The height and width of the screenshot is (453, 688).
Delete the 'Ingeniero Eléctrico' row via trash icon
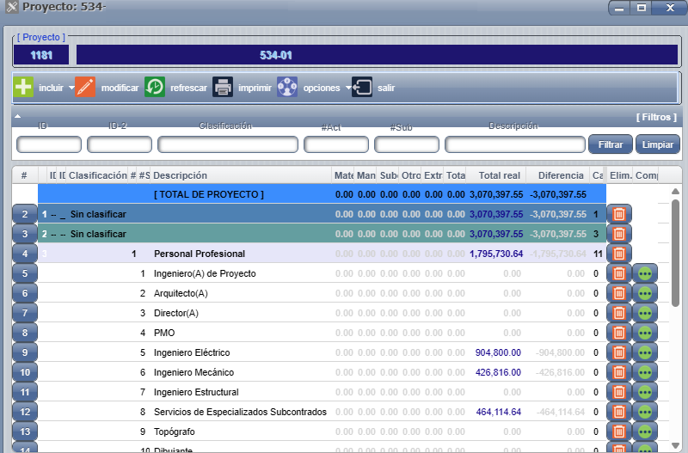coord(618,352)
